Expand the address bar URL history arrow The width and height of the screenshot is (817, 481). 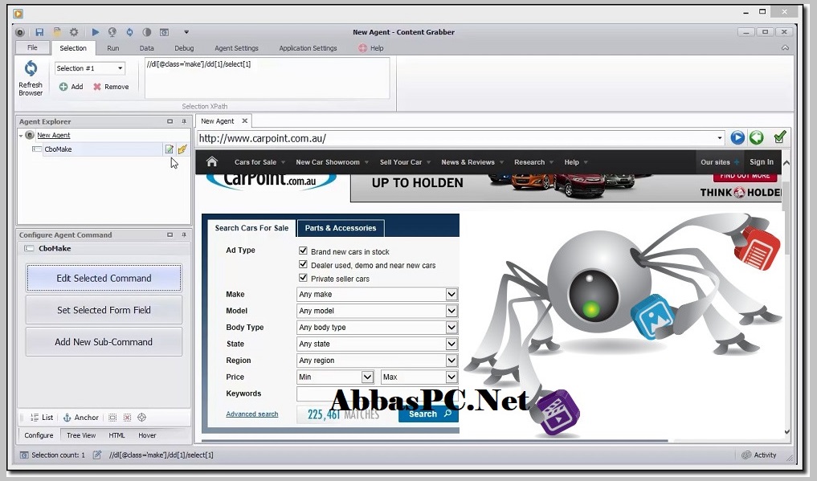coord(720,138)
